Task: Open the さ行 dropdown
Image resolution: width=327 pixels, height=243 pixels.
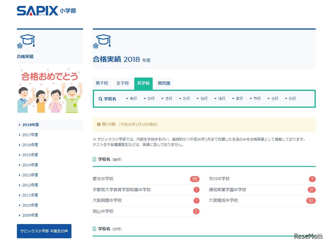Action: [167, 99]
